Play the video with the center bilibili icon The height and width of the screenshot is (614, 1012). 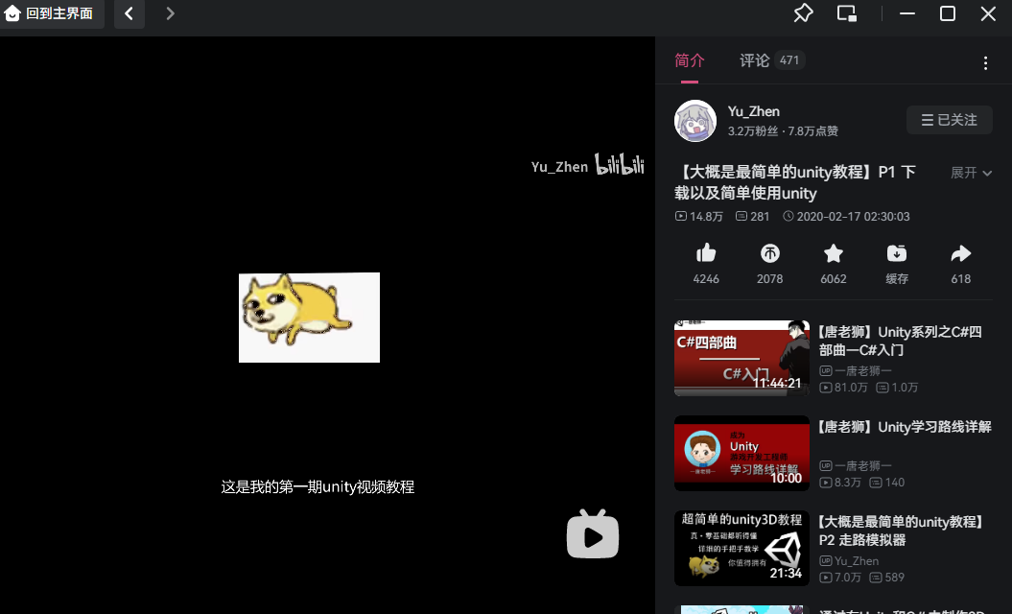point(592,535)
